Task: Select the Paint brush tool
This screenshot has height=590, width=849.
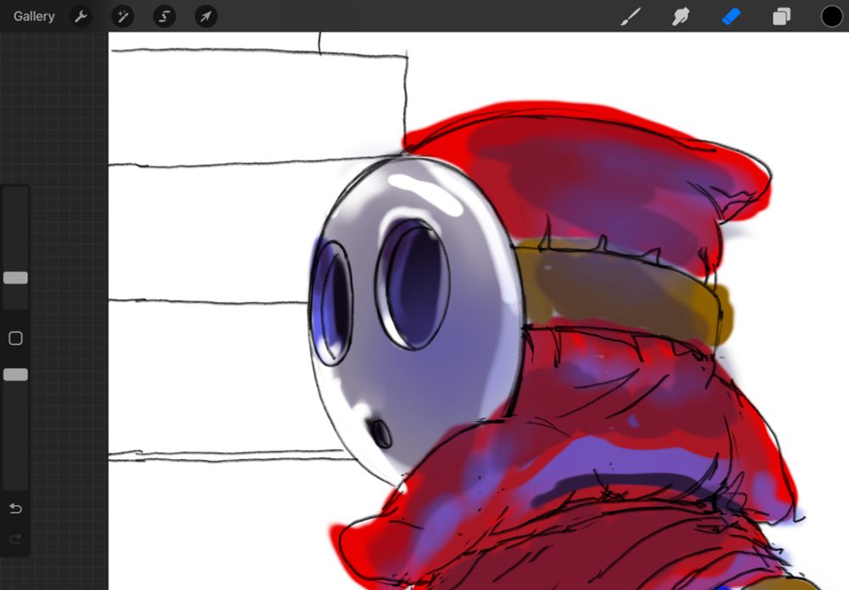Action: coord(631,16)
